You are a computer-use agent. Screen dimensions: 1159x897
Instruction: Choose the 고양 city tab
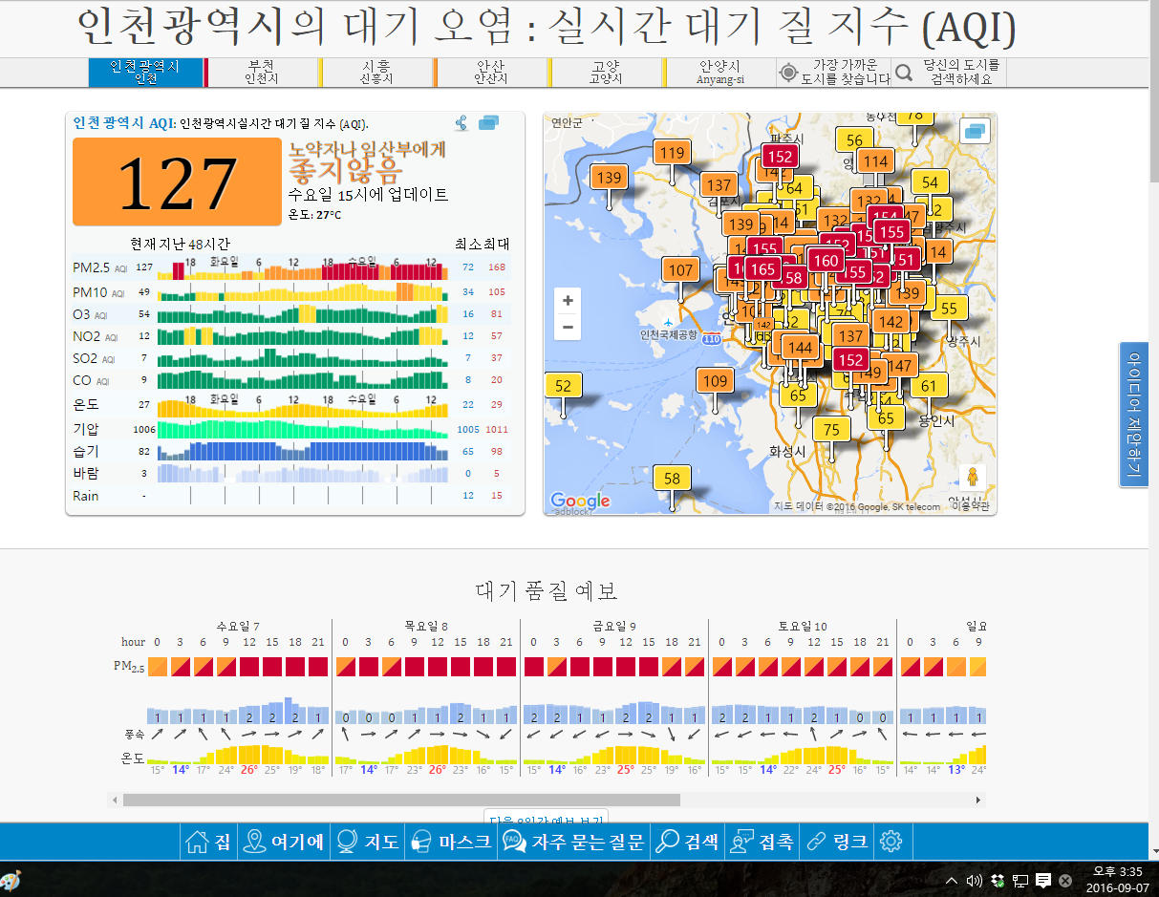605,73
